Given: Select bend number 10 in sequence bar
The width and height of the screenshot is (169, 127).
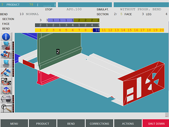Looking at the screenshot, I should click(x=96, y=30).
